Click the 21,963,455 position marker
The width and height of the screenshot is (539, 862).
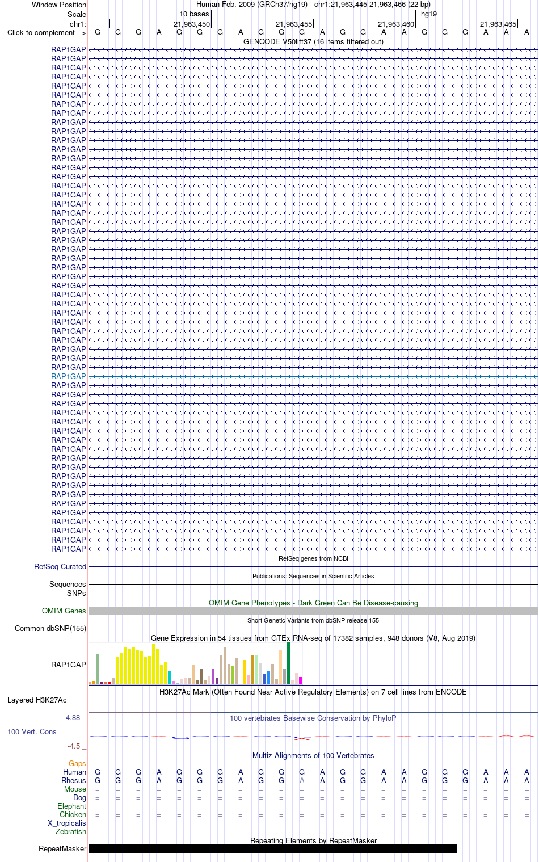[294, 24]
